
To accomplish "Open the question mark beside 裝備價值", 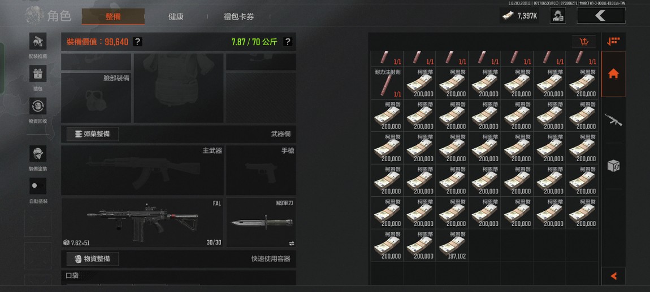I will [137, 42].
